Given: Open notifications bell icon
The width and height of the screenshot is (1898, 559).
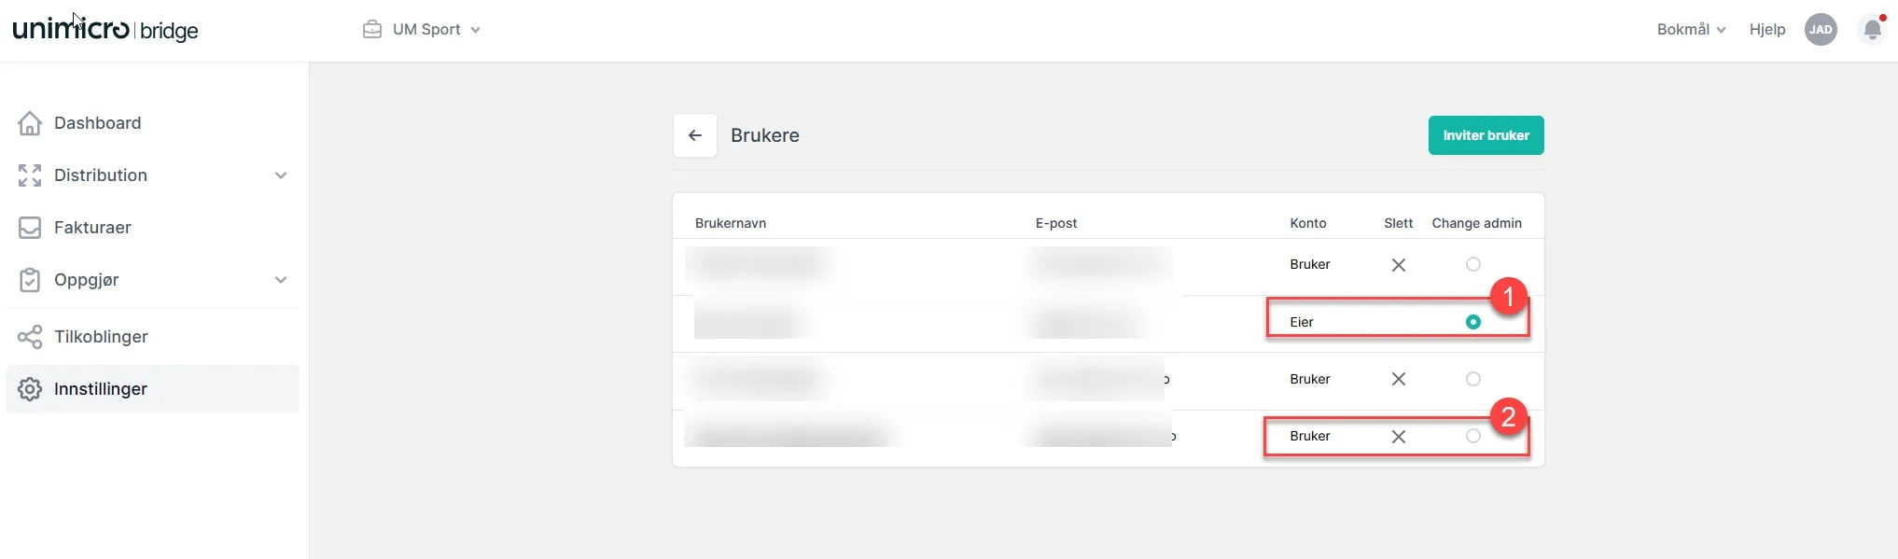Looking at the screenshot, I should 1872,30.
